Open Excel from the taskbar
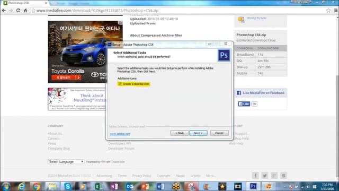The height and width of the screenshot is (191, 339). coord(99,186)
